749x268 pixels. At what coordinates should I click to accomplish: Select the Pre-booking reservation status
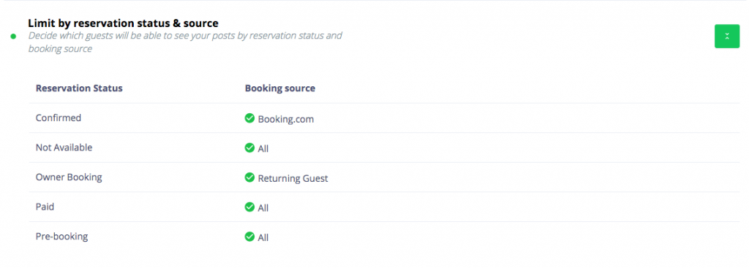[61, 237]
